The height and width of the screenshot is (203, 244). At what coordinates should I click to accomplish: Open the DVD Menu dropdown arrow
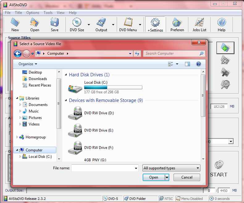pos(140,25)
